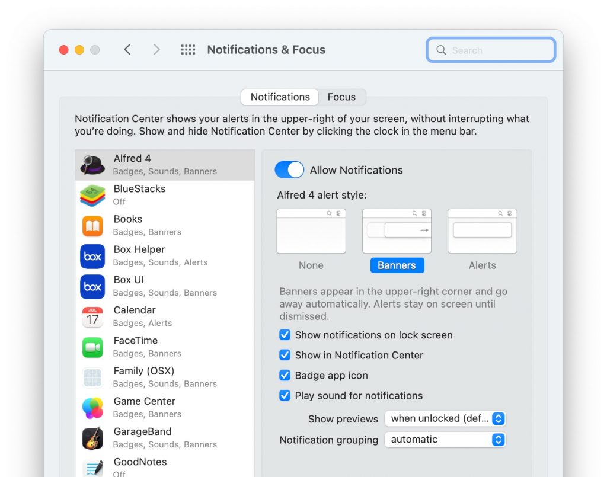Select GoodNotes in the app list

tap(165, 465)
